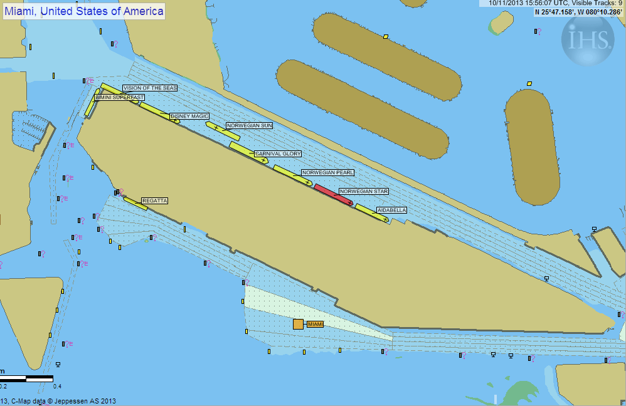This screenshot has height=406, width=626.
Task: Select the AIDAbella vessel icon
Action: 371,212
